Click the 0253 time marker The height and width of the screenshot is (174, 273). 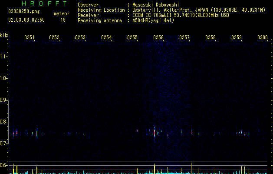[x=80, y=37]
